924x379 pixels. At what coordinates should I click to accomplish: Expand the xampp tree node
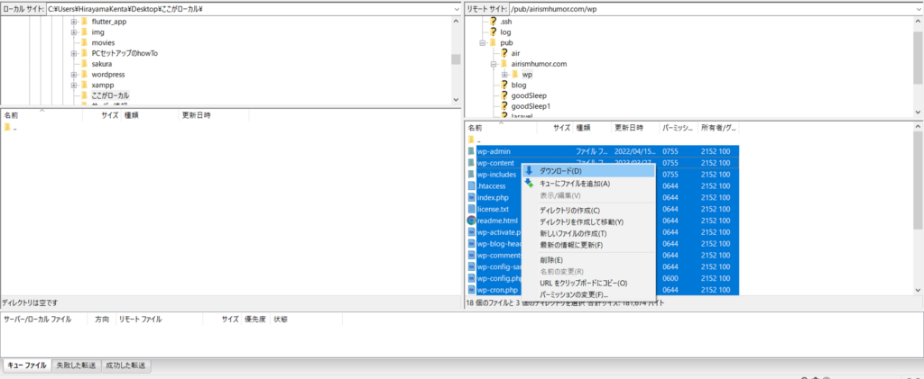(74, 86)
